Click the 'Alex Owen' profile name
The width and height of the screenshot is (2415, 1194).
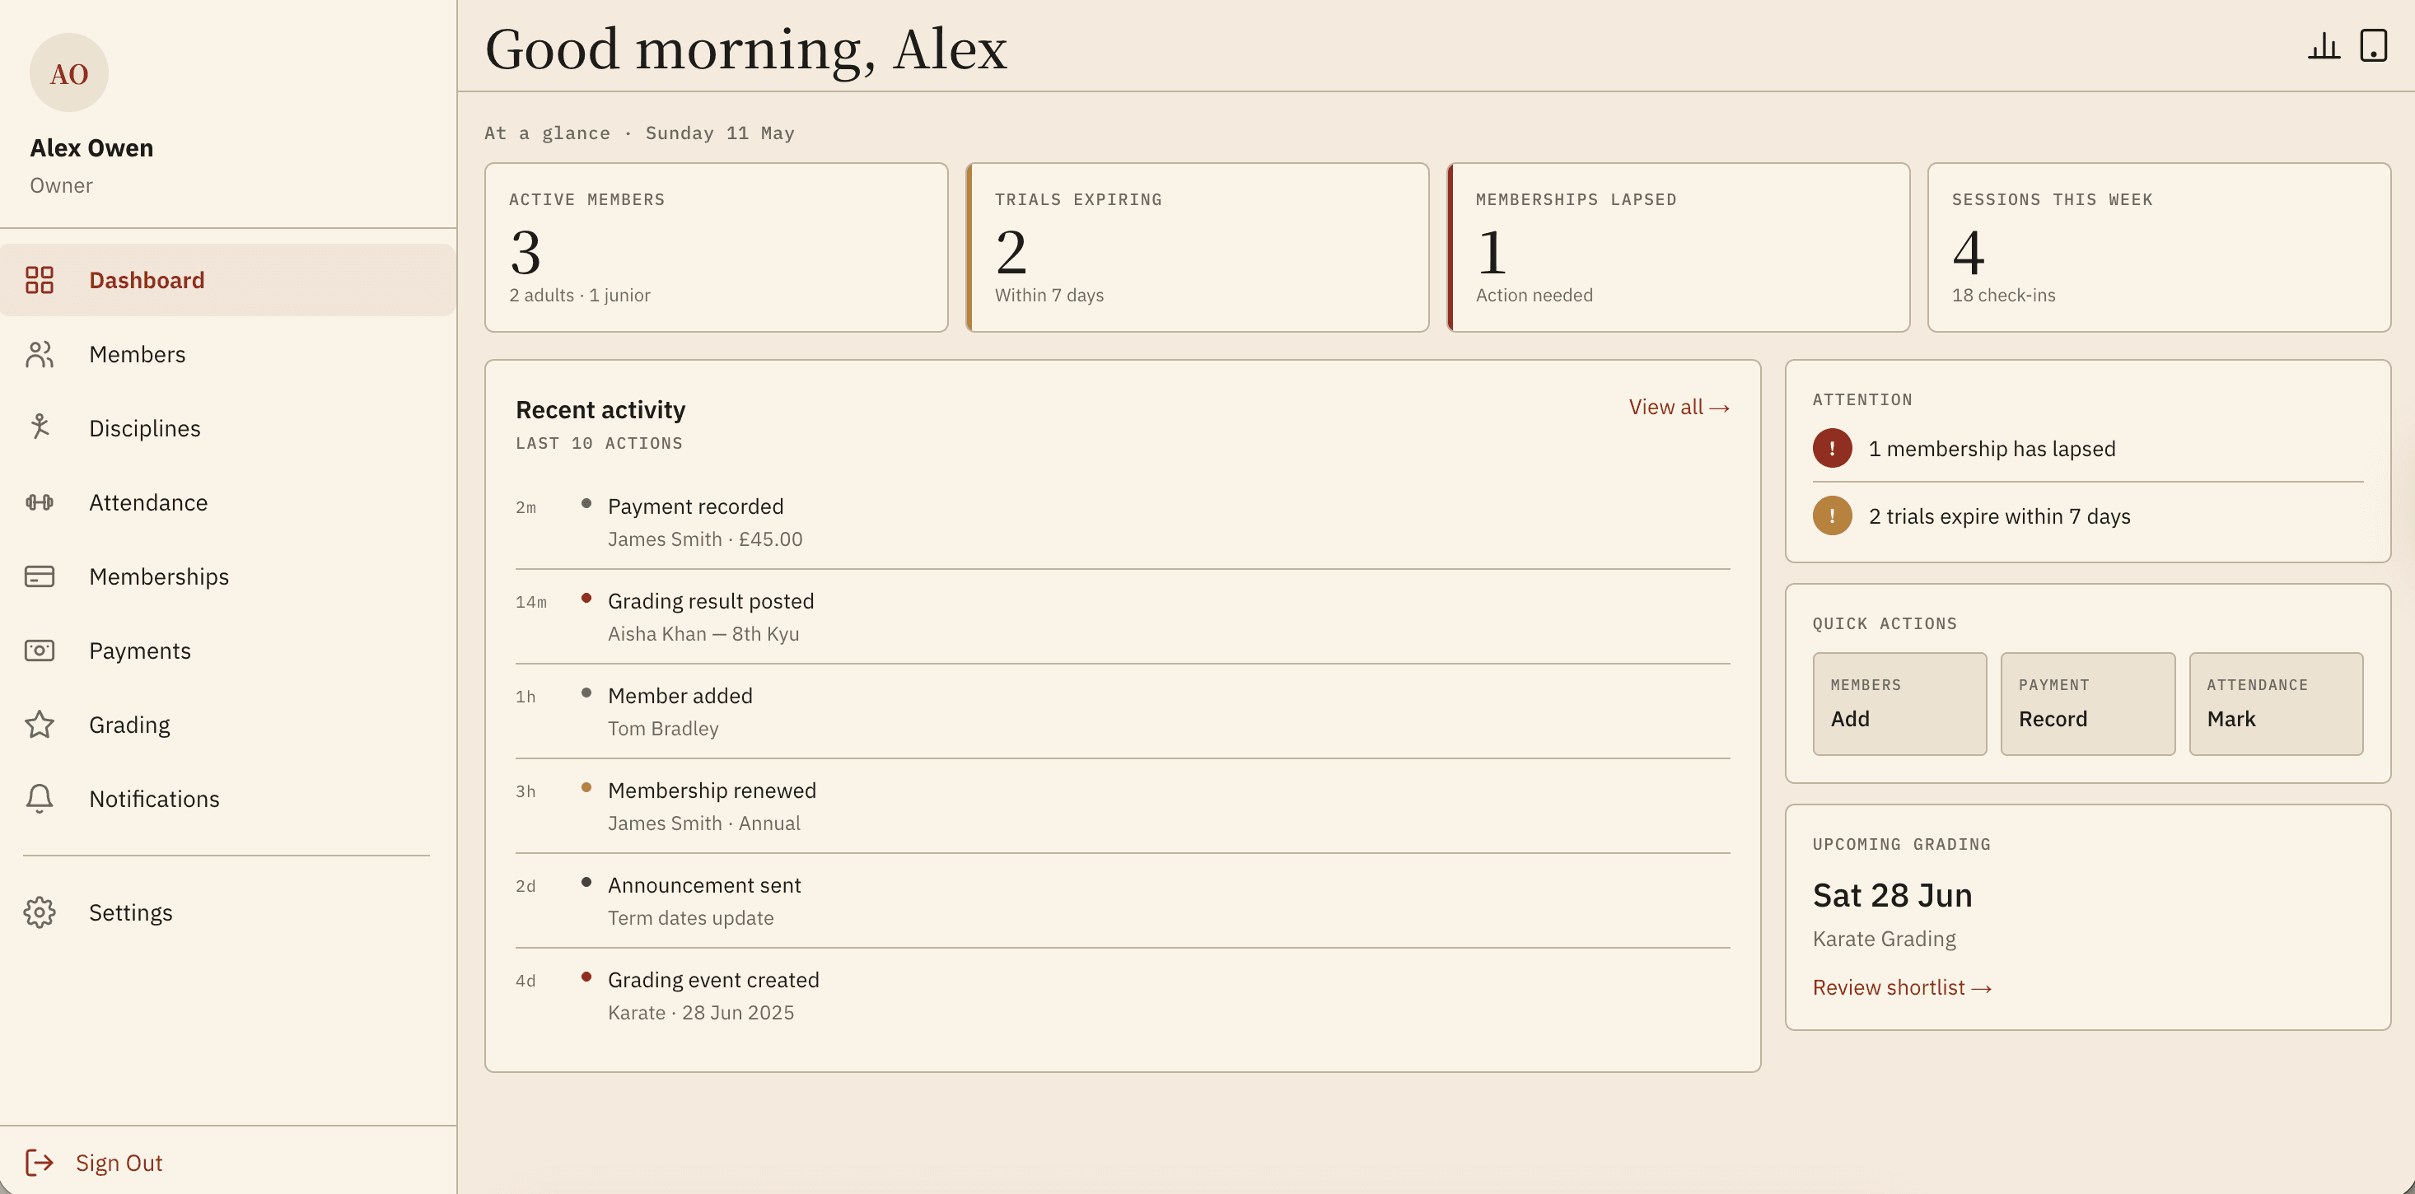[x=92, y=148]
